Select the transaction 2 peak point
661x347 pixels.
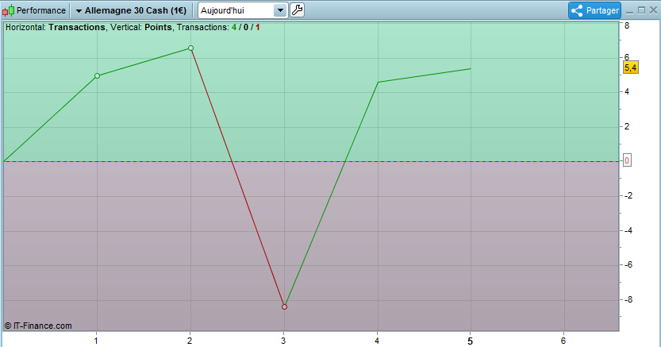pyautogui.click(x=190, y=48)
